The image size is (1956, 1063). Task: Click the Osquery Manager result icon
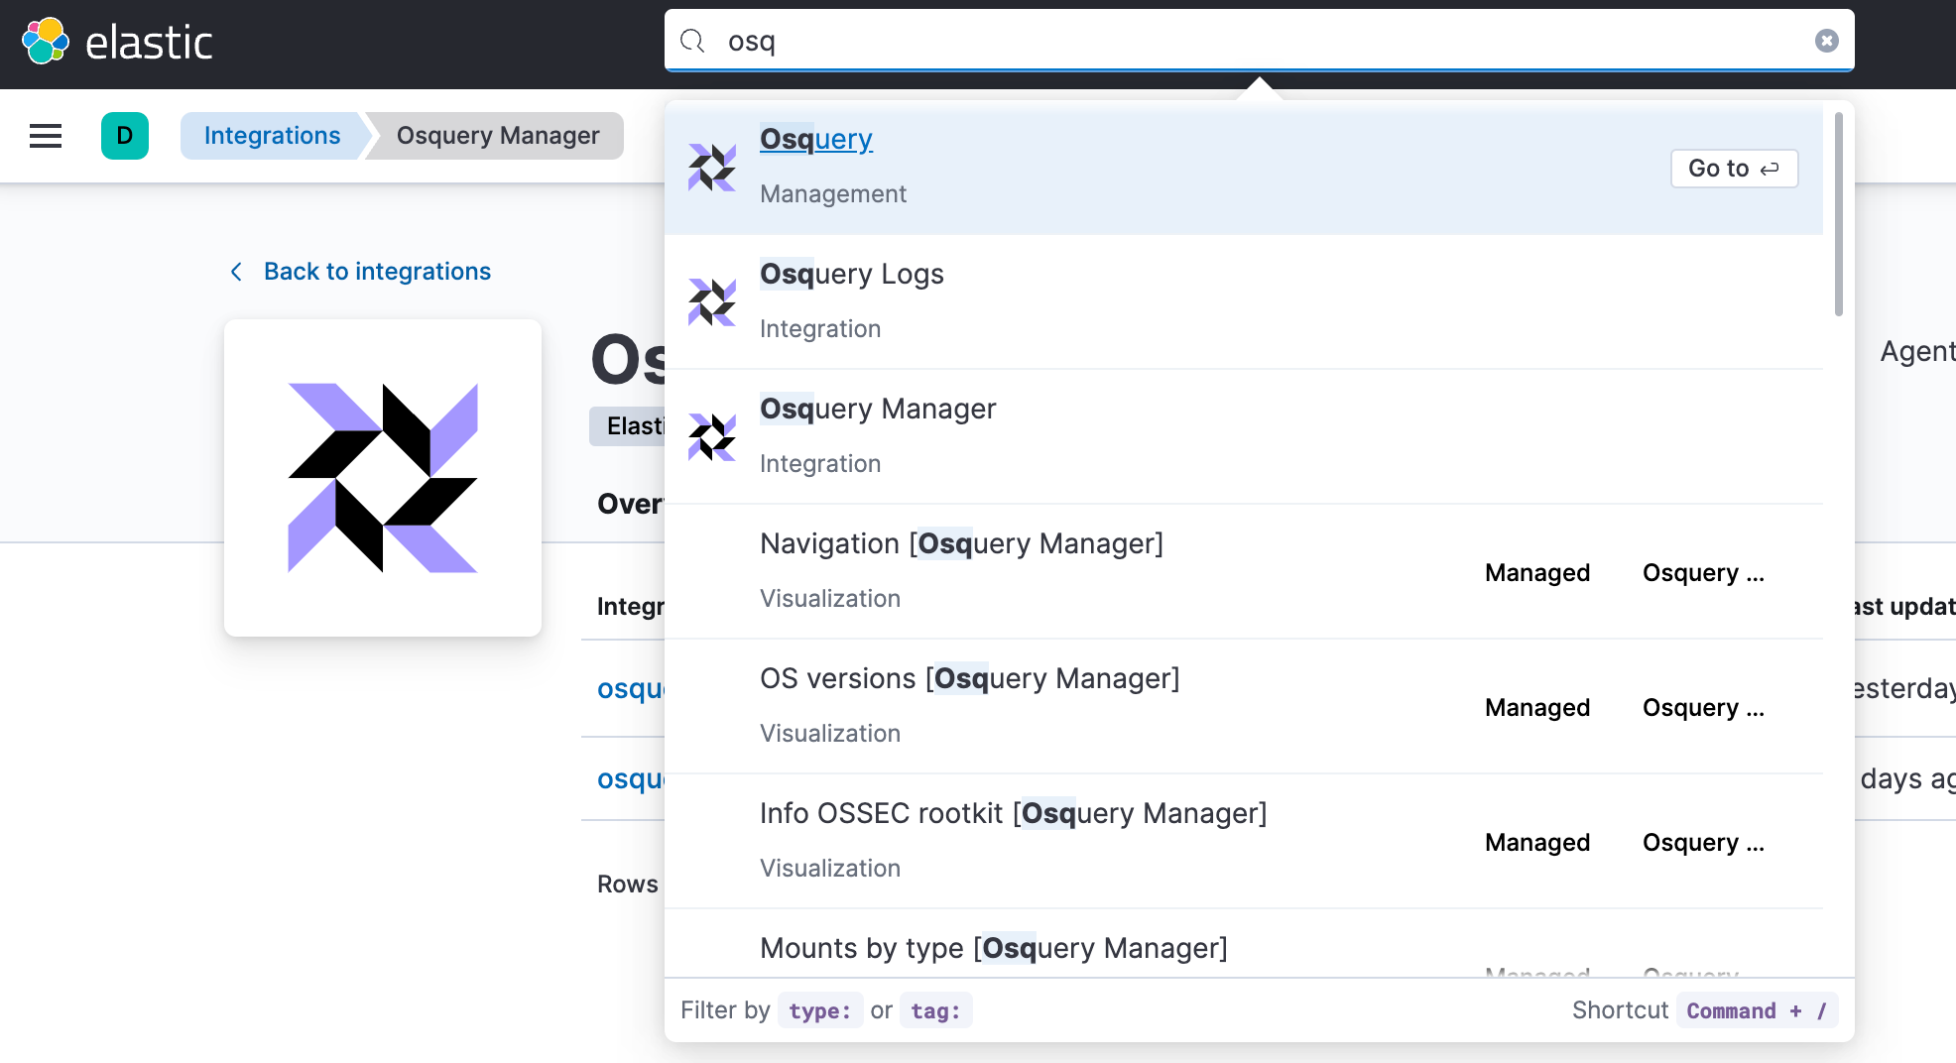pyautogui.click(x=712, y=437)
